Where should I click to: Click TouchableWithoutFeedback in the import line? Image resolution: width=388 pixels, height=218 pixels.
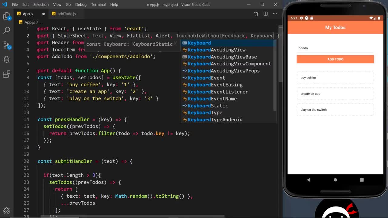[x=210, y=36]
